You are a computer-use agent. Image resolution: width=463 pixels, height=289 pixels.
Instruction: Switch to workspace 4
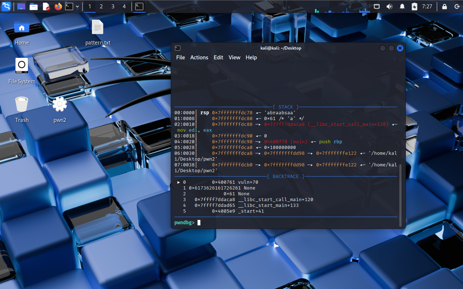(124, 7)
